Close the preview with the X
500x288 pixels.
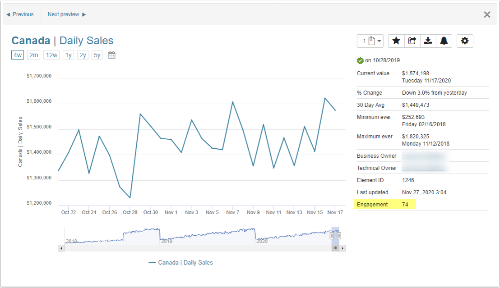click(x=487, y=14)
